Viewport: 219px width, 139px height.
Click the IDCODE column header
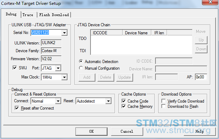pyautogui.click(x=107, y=33)
